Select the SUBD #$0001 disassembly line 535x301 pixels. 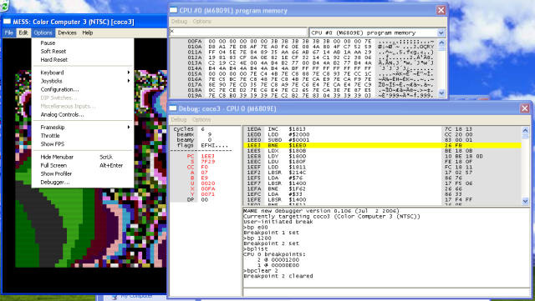click(x=383, y=140)
